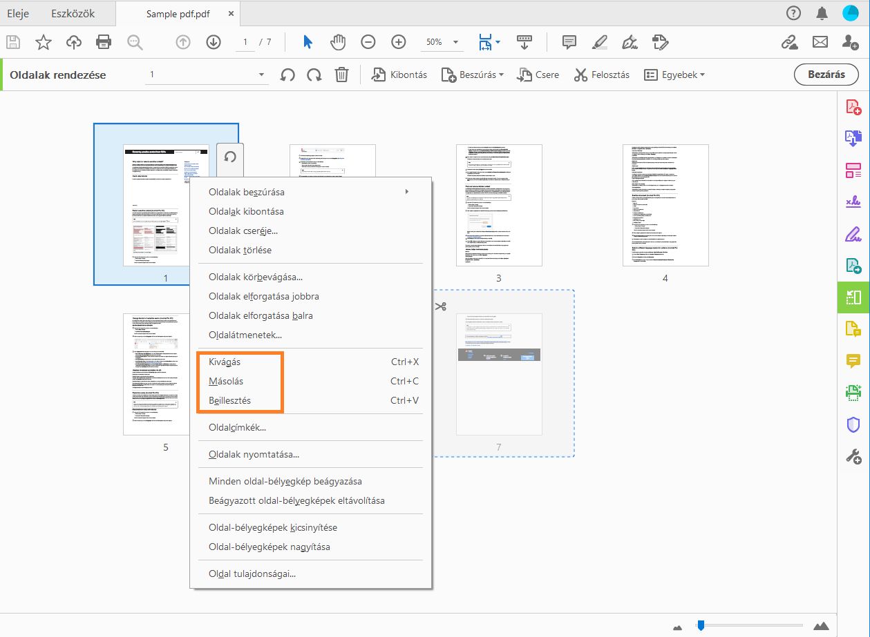Open the user profile avatar
870x637 pixels.
point(851,13)
